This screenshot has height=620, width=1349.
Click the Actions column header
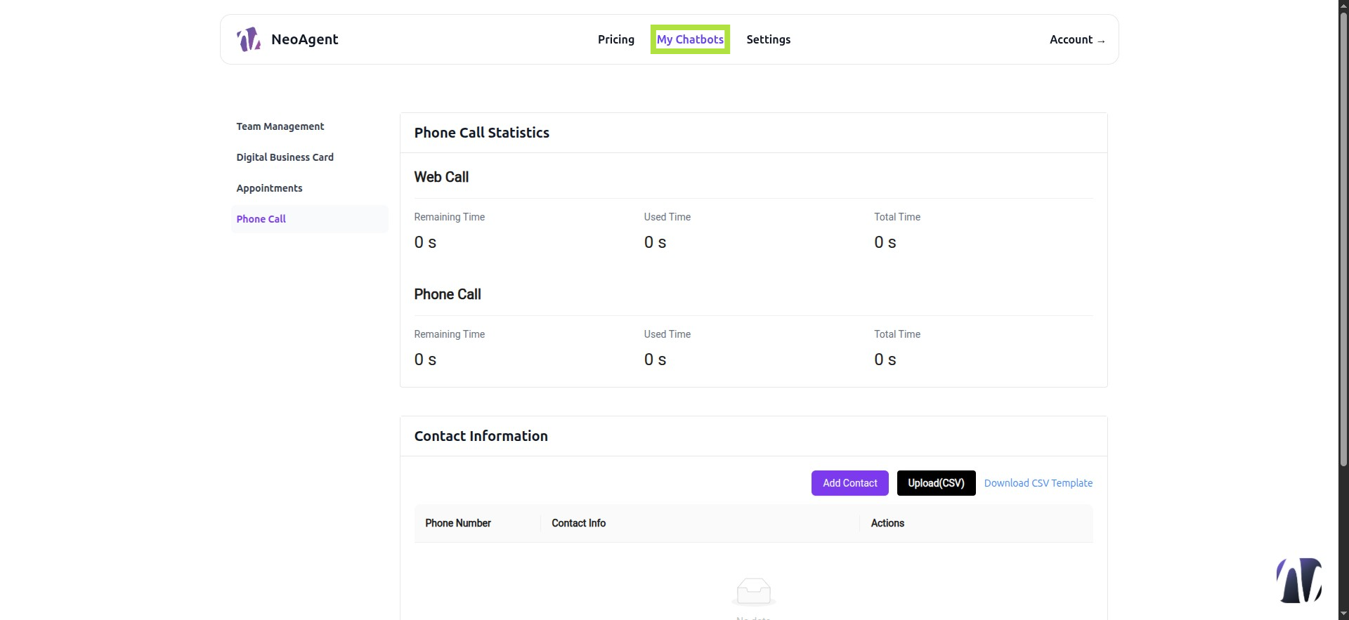tap(887, 523)
